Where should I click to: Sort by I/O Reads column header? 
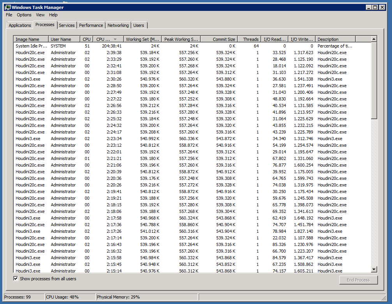click(x=274, y=39)
